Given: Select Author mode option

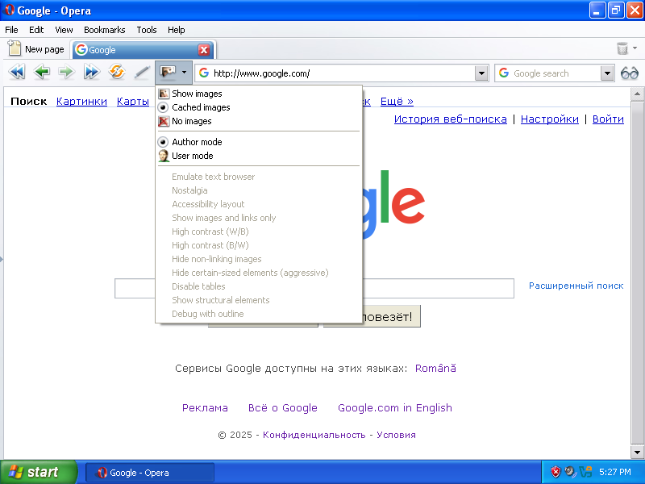Looking at the screenshot, I should pyautogui.click(x=259, y=142).
